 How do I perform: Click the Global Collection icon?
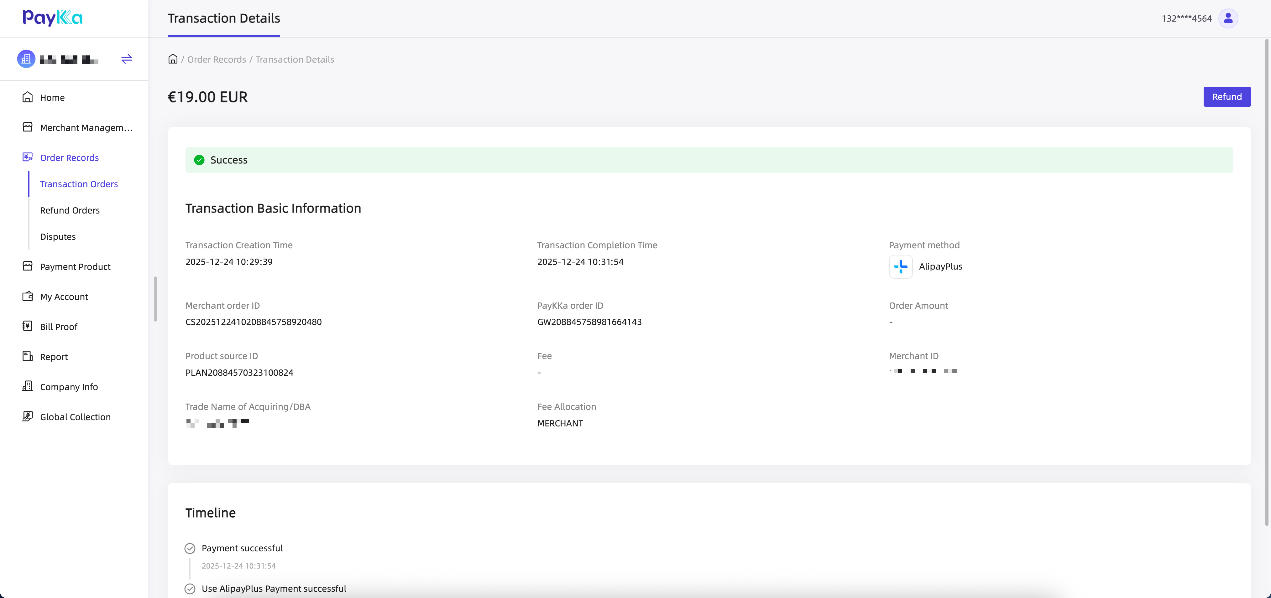click(28, 417)
